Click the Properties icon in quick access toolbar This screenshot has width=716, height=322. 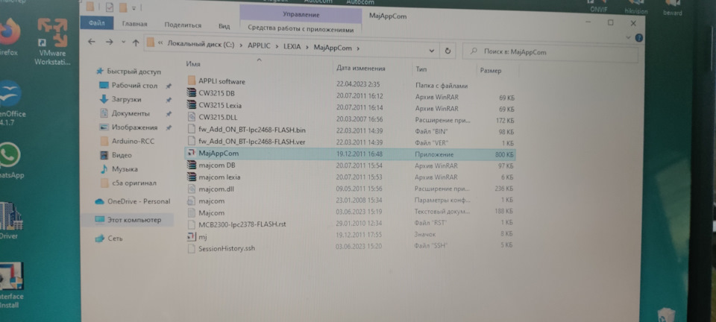[110, 7]
